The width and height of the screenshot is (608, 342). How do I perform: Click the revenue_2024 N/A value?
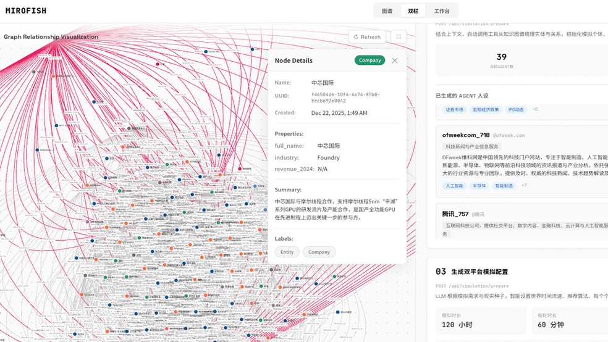(x=323, y=169)
